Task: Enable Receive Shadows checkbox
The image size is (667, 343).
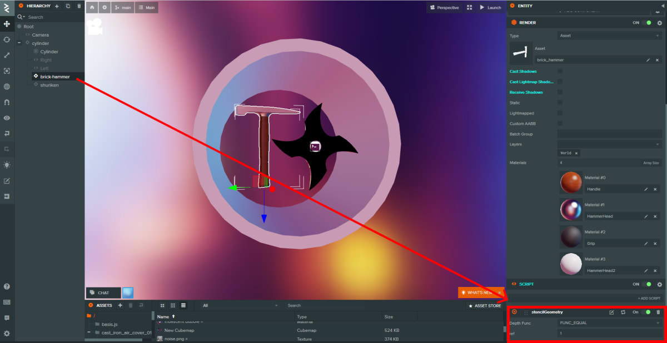Action: click(560, 92)
